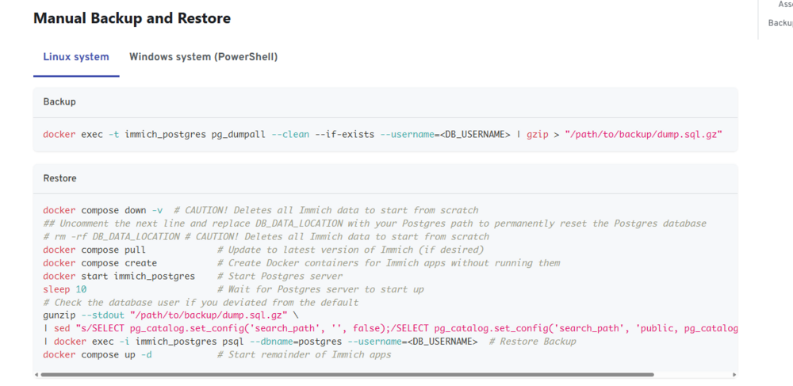Click the Backup code block title
793x386 pixels.
(59, 101)
